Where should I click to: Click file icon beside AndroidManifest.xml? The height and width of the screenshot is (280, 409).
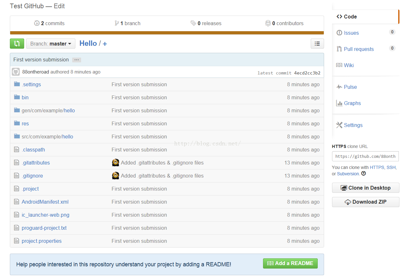coord(17,202)
